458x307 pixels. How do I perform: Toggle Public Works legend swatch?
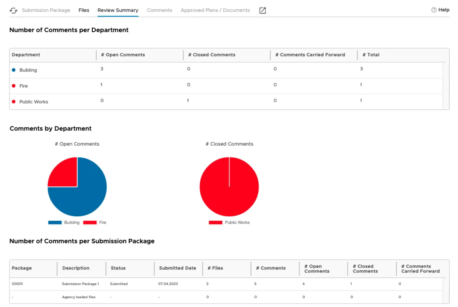tap(216, 223)
